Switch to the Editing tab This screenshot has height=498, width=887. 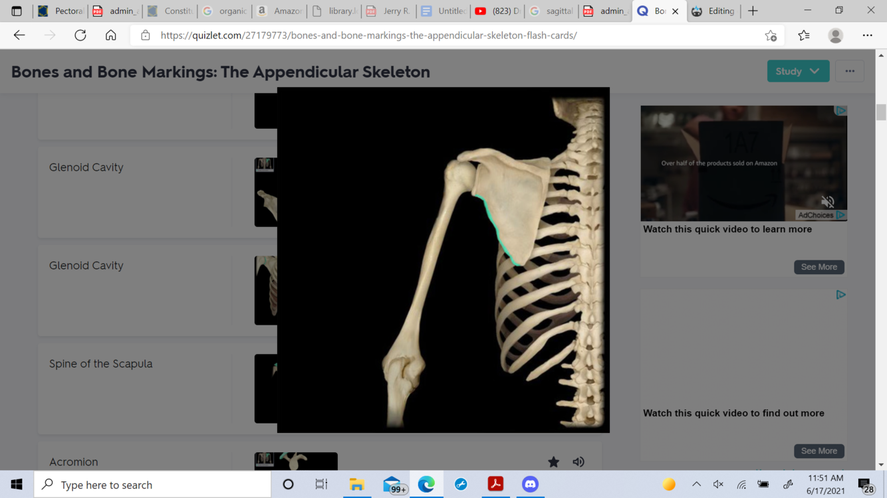713,11
